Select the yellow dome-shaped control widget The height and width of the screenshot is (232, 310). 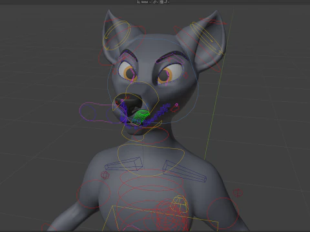(x=179, y=204)
